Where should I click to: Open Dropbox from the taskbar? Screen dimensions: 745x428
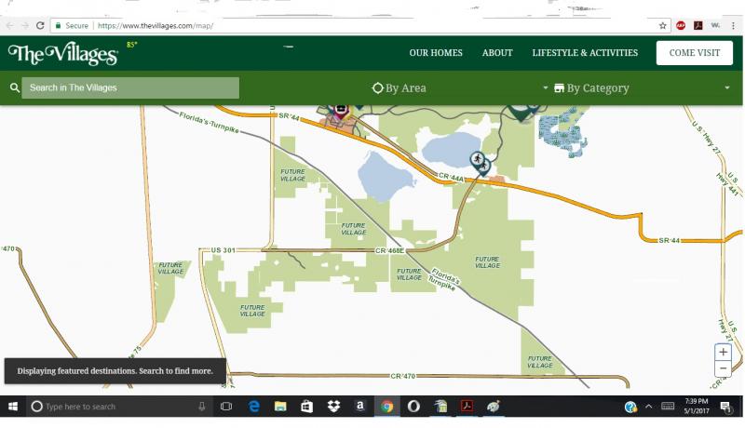coord(334,407)
